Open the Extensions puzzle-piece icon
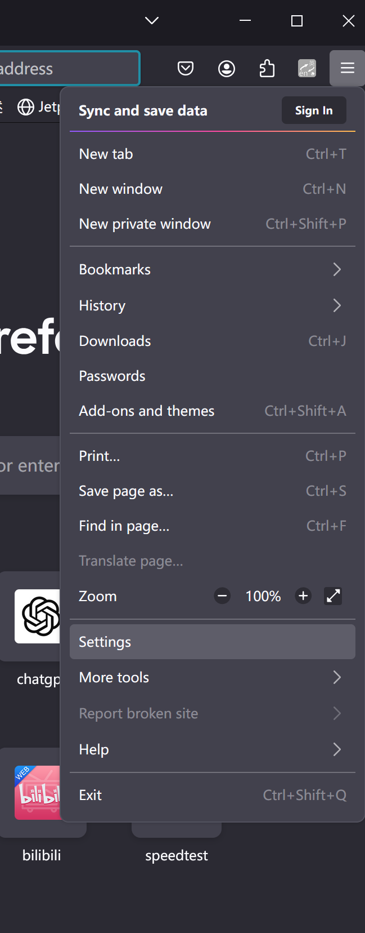The width and height of the screenshot is (365, 933). [267, 69]
